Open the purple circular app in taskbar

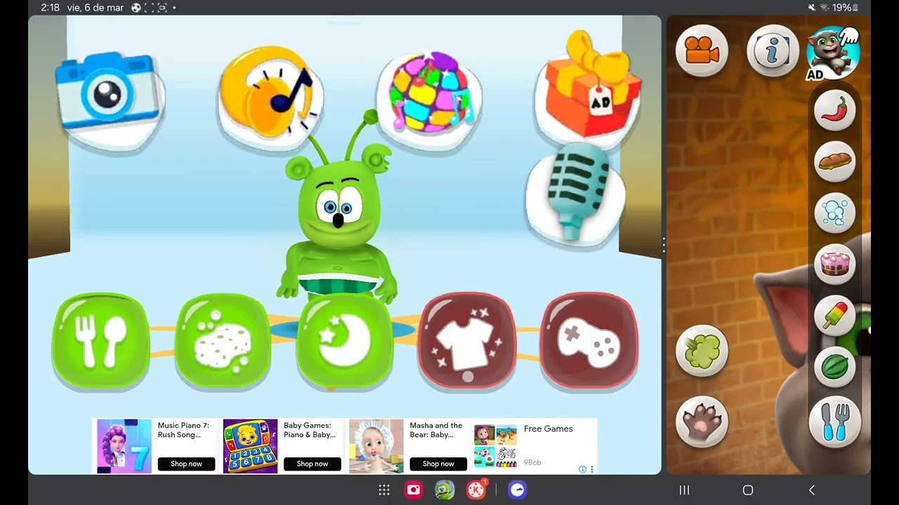pyautogui.click(x=518, y=490)
